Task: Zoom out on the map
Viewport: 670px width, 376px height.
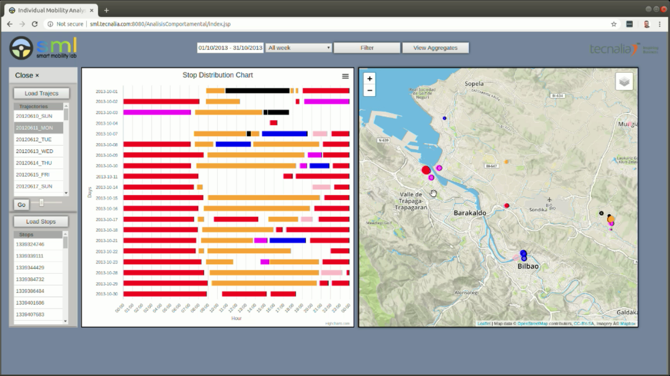Action: (370, 90)
